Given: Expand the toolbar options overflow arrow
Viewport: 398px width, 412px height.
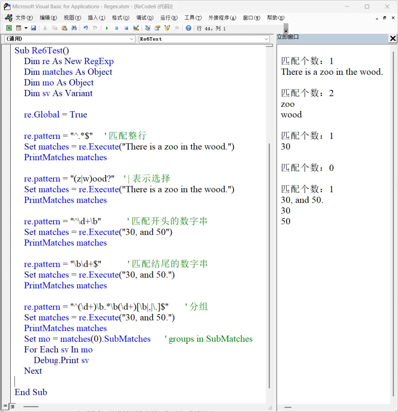Looking at the screenshot, I should click(286, 28).
